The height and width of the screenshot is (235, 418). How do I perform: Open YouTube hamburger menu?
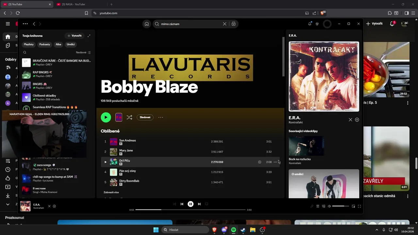pos(8,23)
